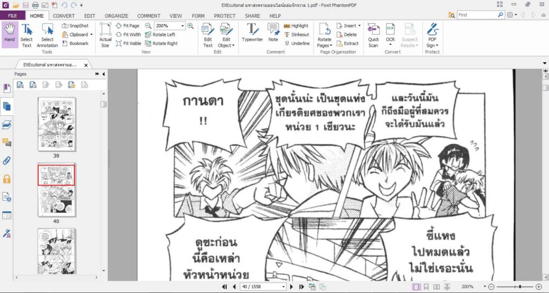The height and width of the screenshot is (293, 549).
Task: Switch to continuous facing view mode
Action: pos(447,287)
